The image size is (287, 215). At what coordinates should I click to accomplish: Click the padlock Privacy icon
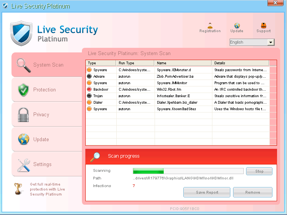click(x=24, y=115)
